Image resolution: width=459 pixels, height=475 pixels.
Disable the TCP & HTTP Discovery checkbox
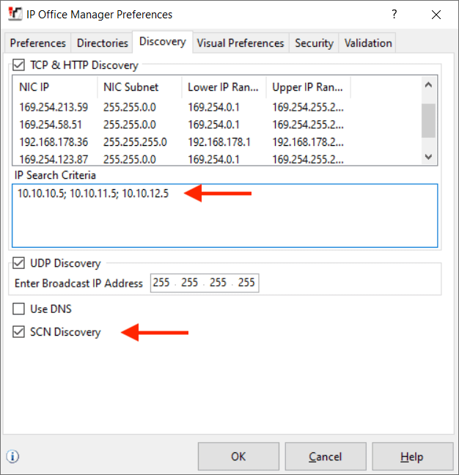[19, 65]
